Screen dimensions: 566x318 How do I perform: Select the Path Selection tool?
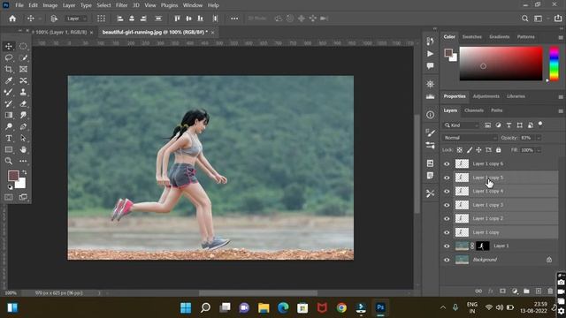tap(23, 138)
